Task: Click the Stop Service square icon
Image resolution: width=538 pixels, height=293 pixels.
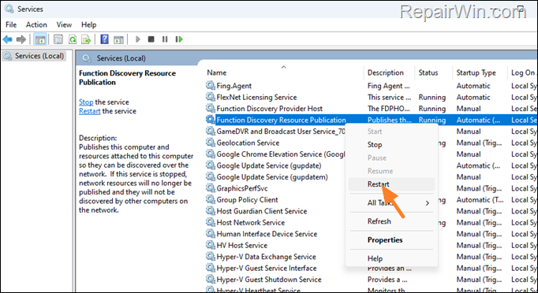Action: (151, 39)
